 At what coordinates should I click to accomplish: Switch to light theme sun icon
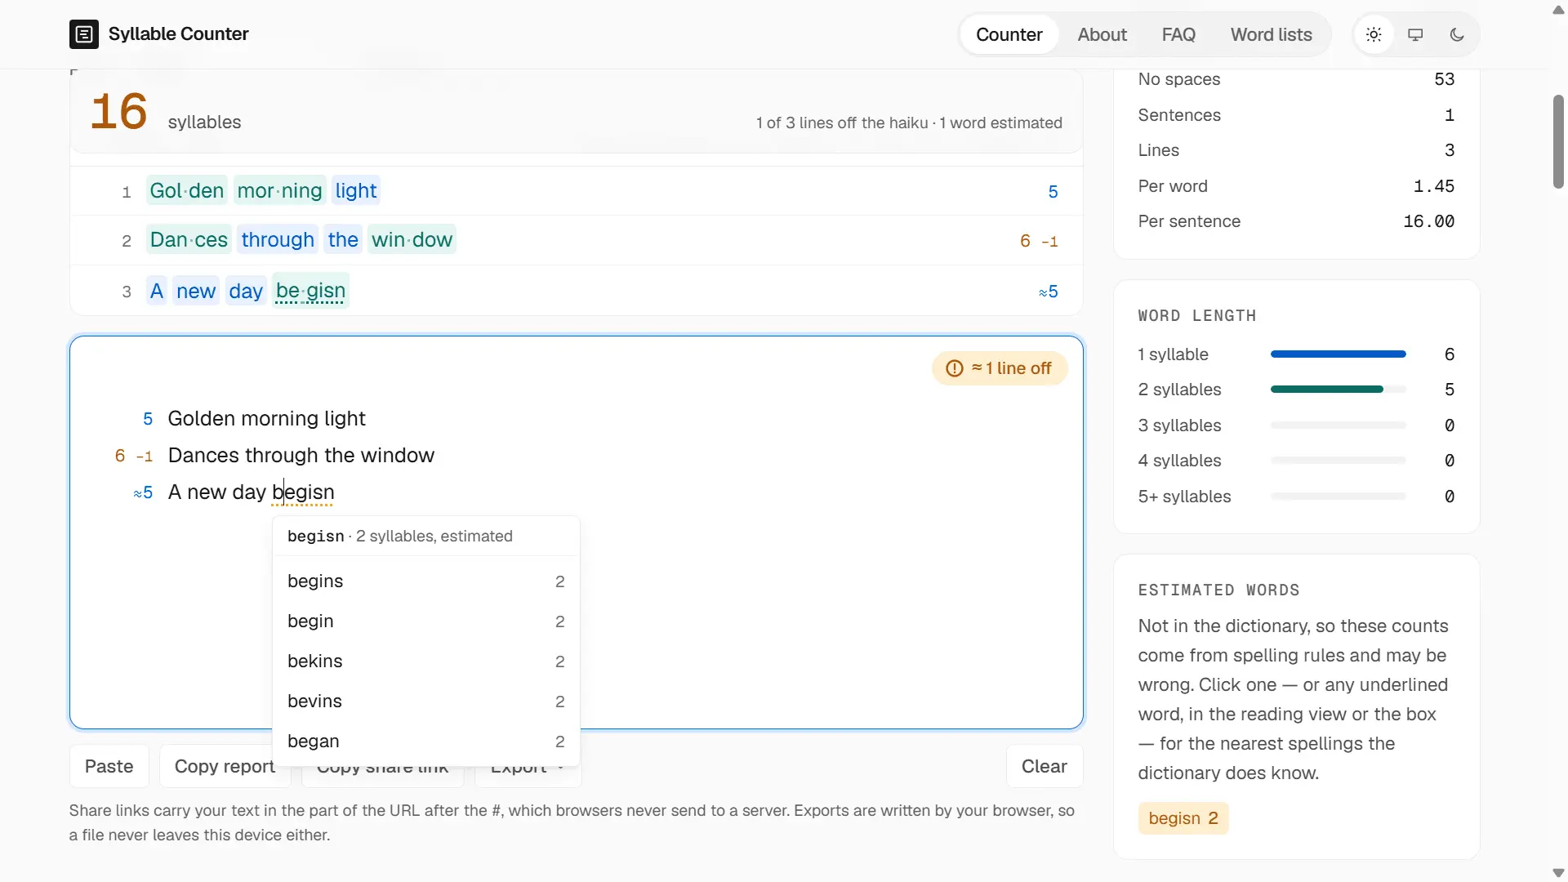pos(1374,34)
